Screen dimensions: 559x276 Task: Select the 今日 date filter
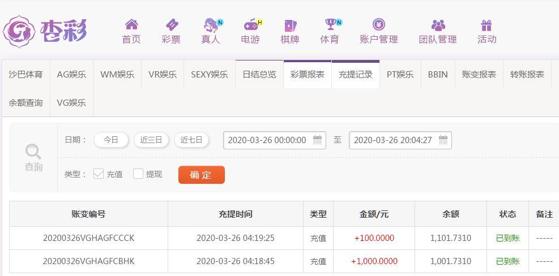[111, 140]
